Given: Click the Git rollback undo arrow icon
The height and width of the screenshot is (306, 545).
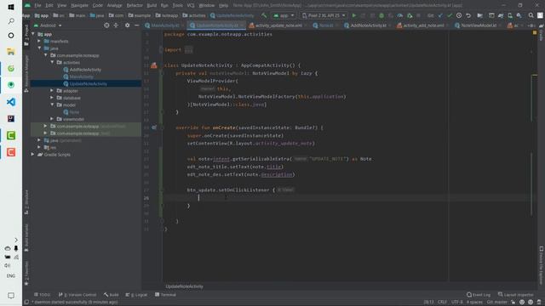Looking at the screenshot, I should [x=468, y=15].
